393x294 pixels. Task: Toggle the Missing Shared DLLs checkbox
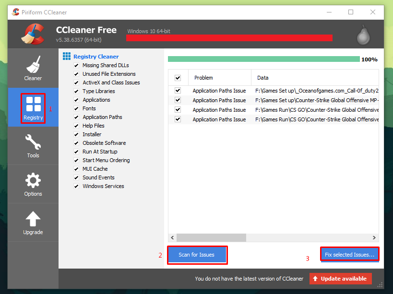[x=76, y=65]
